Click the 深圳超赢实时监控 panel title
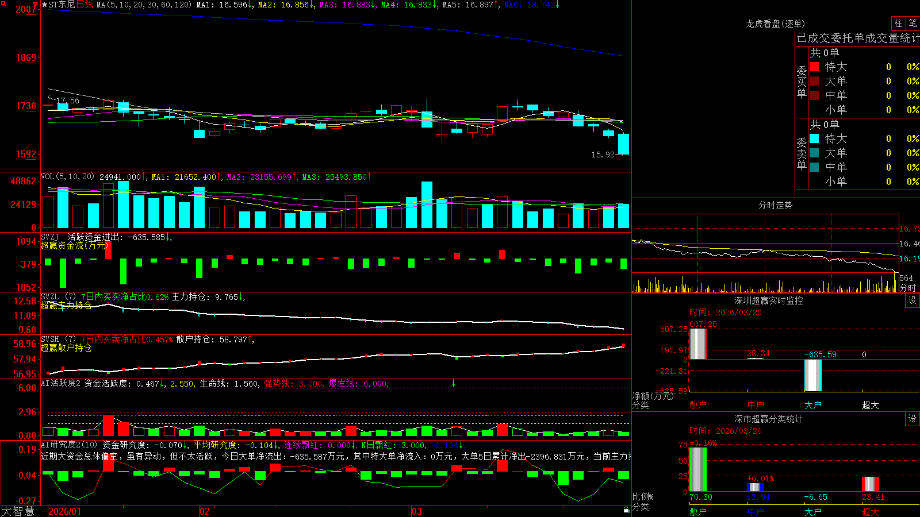The image size is (920, 517). tap(768, 300)
